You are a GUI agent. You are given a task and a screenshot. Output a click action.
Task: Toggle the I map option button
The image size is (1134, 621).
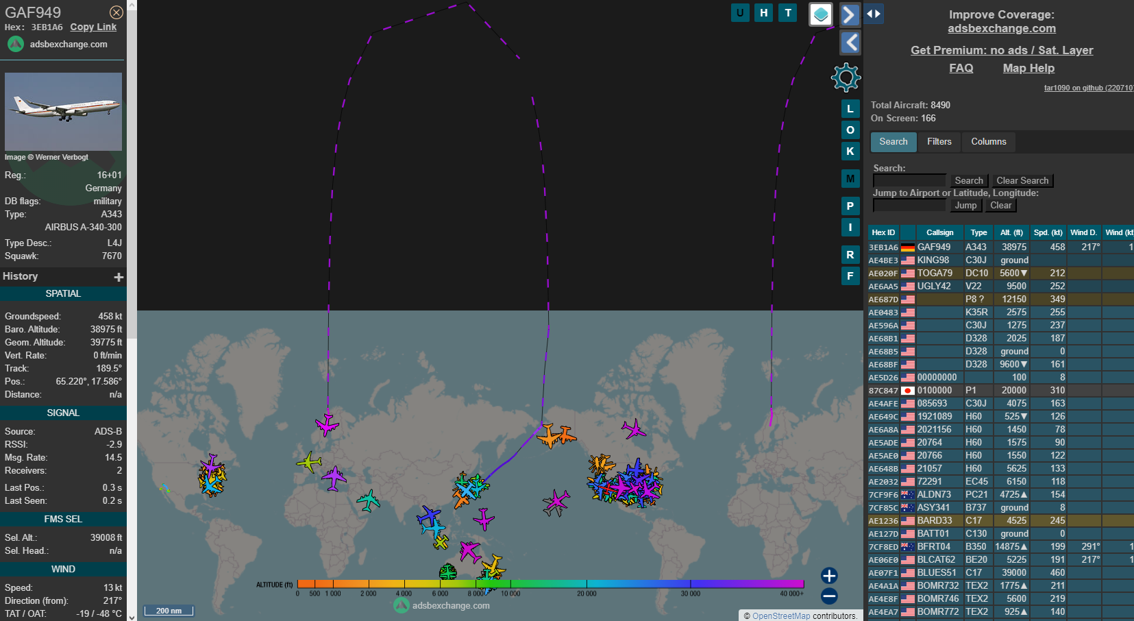[850, 228]
